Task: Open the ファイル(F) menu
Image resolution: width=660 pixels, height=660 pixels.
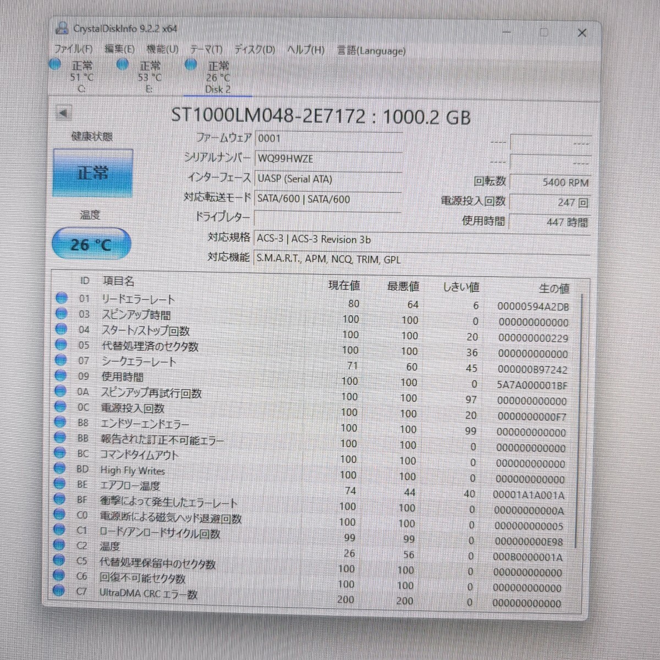Action: 73,49
